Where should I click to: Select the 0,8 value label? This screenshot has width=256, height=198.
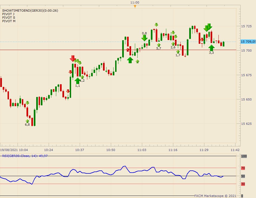tap(144, 33)
